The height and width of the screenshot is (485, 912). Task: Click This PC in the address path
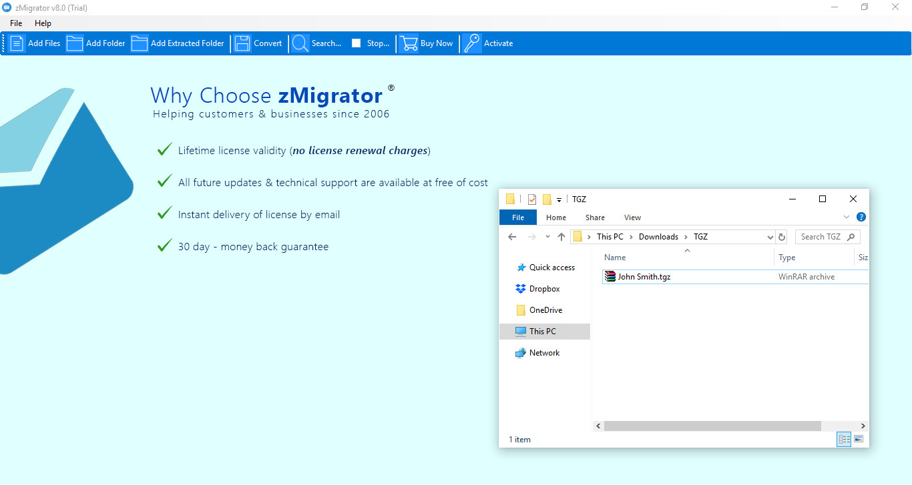pyautogui.click(x=610, y=237)
